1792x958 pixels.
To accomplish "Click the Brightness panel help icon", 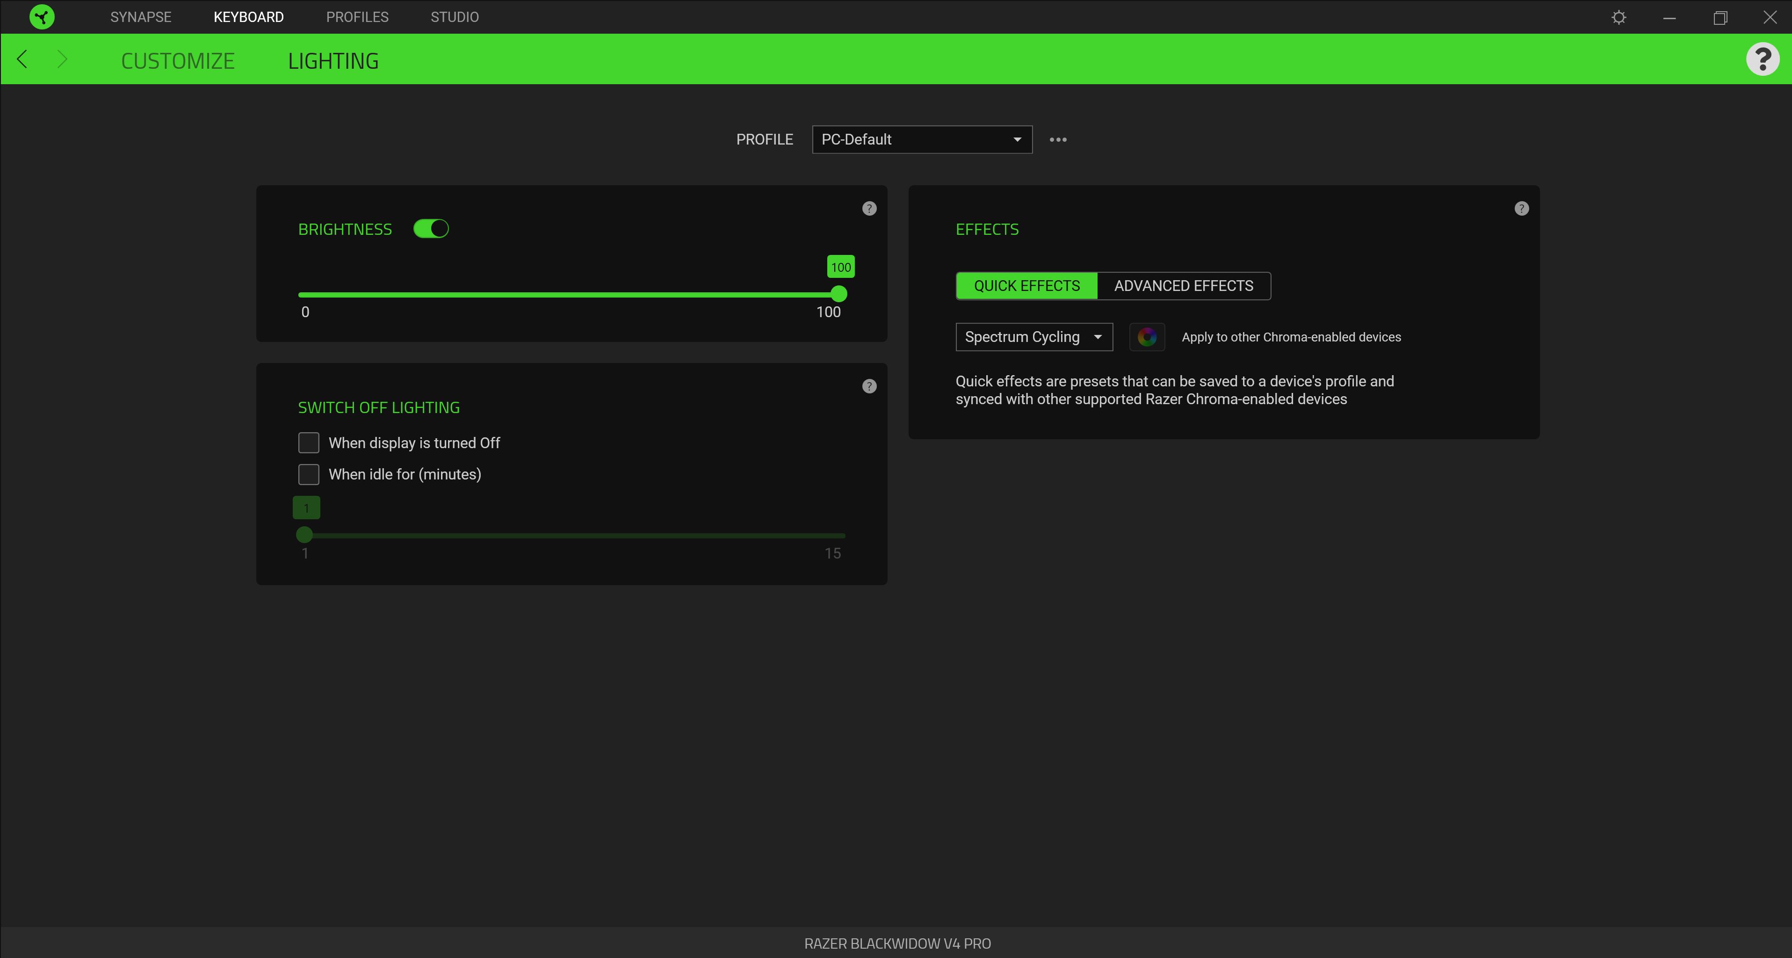I will (869, 209).
